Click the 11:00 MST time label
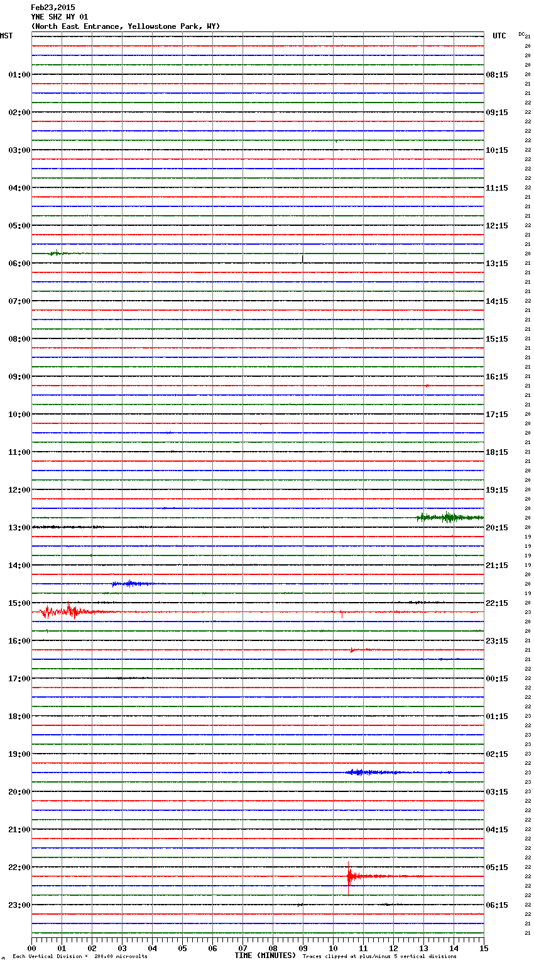The image size is (534, 965). pos(19,452)
